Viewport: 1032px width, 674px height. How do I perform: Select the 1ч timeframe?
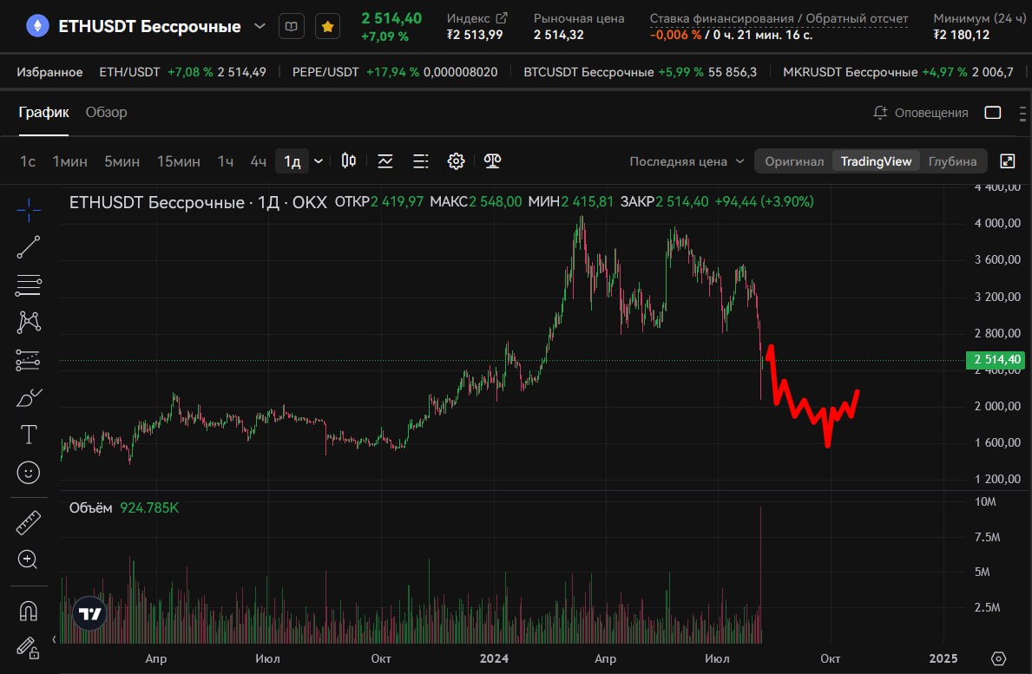(x=225, y=161)
